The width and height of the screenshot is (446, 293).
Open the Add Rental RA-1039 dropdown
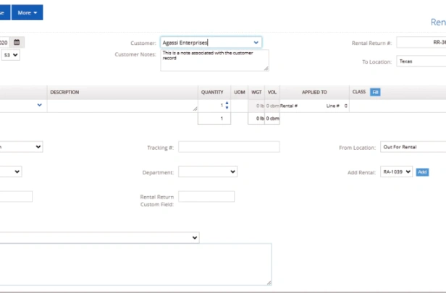pyautogui.click(x=396, y=171)
